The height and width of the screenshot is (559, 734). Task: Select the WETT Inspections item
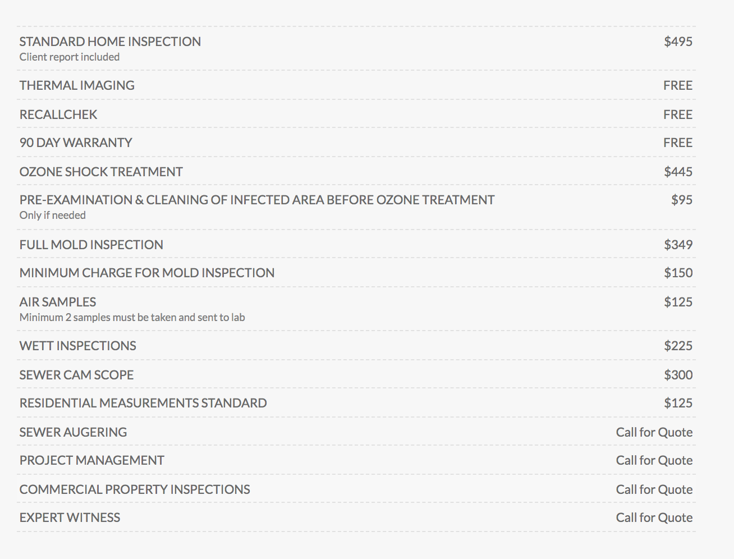click(x=78, y=346)
